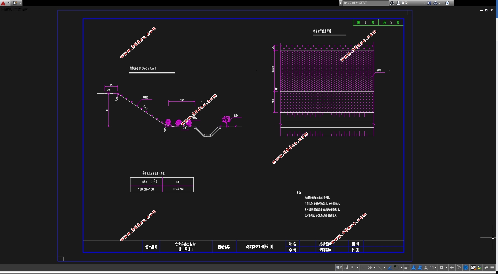Click the Clean Screen full-screen icon

pos(486,268)
